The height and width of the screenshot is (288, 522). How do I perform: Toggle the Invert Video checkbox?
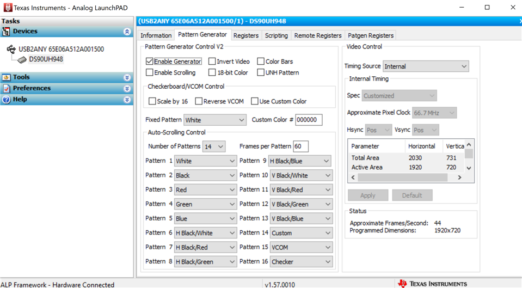(x=212, y=62)
